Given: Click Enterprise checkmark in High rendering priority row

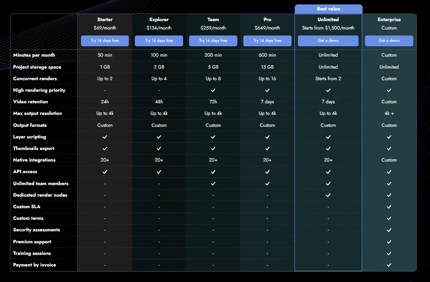Looking at the screenshot, I should (x=389, y=90).
